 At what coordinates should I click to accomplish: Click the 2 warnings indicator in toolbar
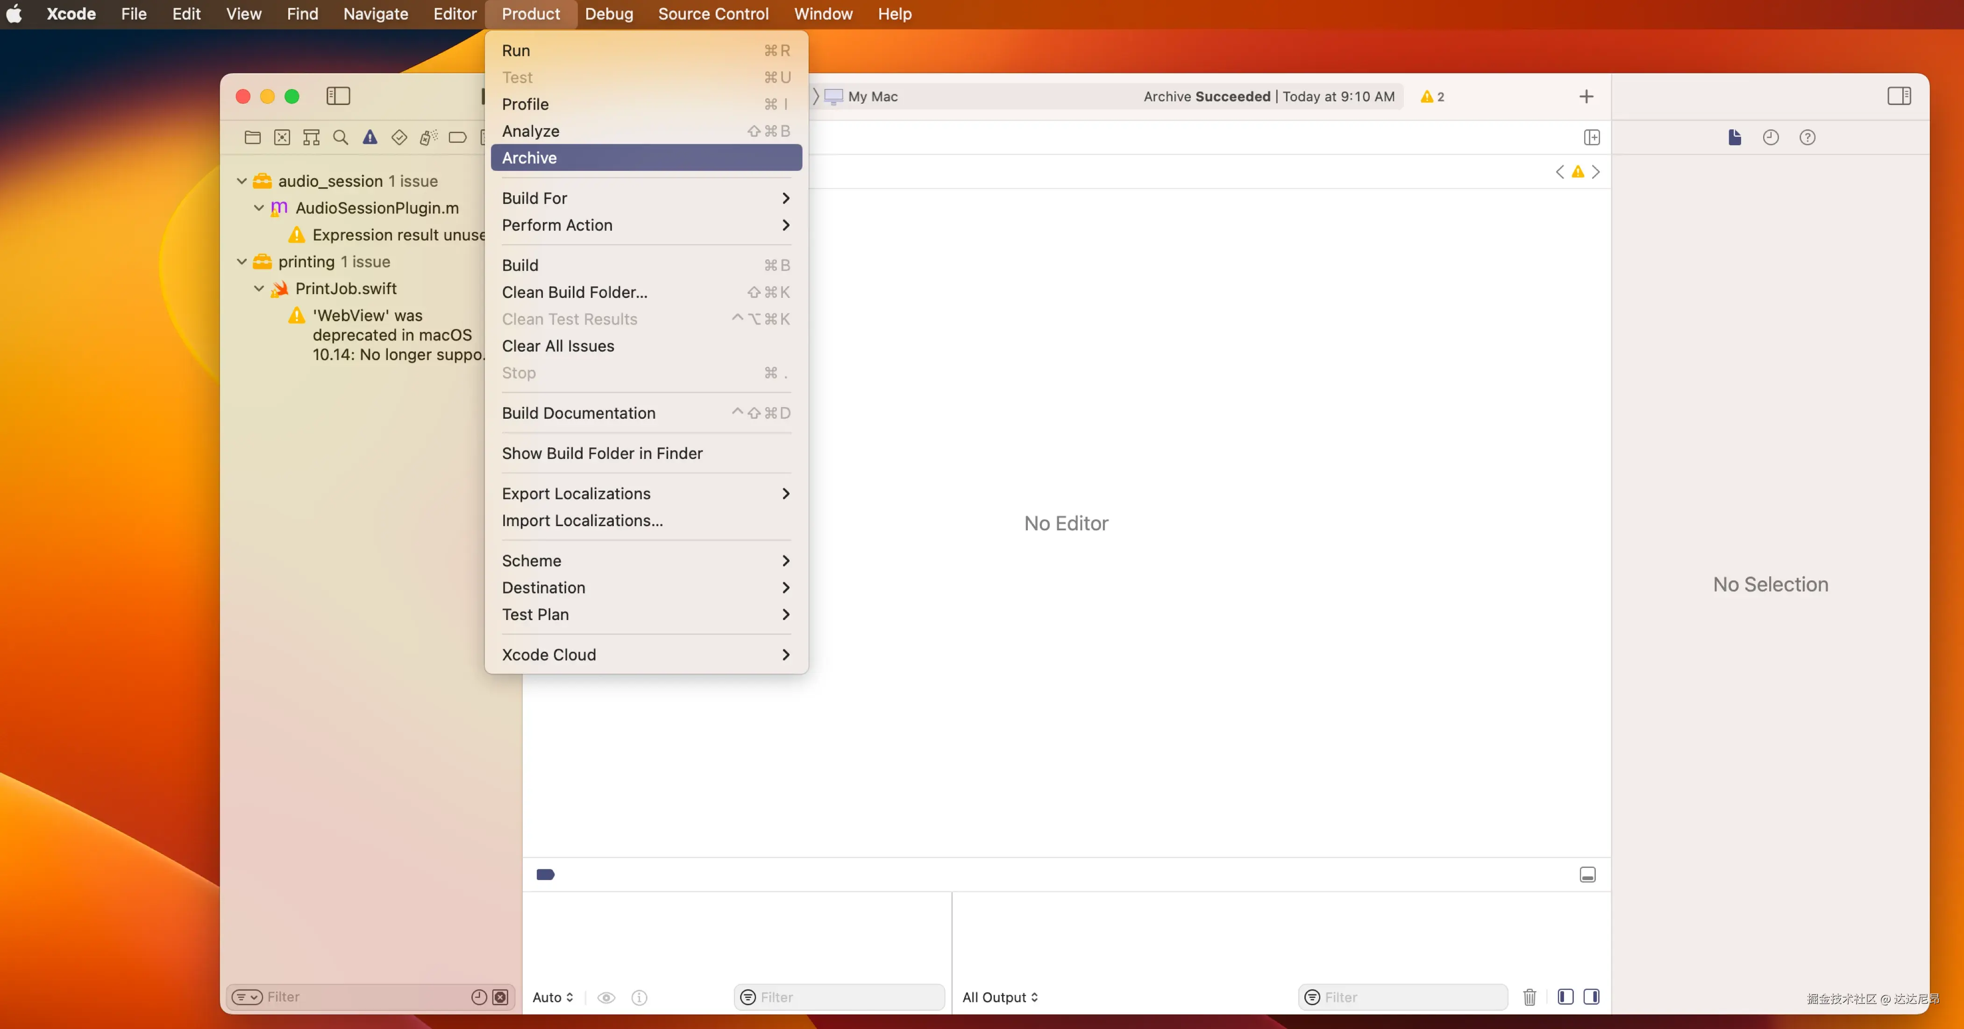[1432, 97]
